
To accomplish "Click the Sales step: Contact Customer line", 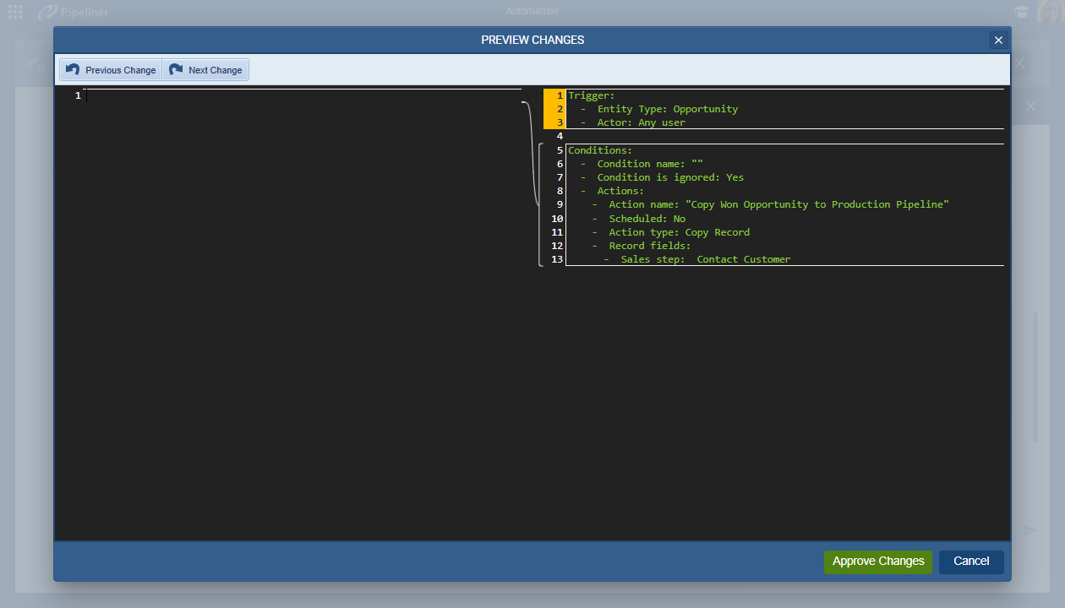I will tap(705, 259).
